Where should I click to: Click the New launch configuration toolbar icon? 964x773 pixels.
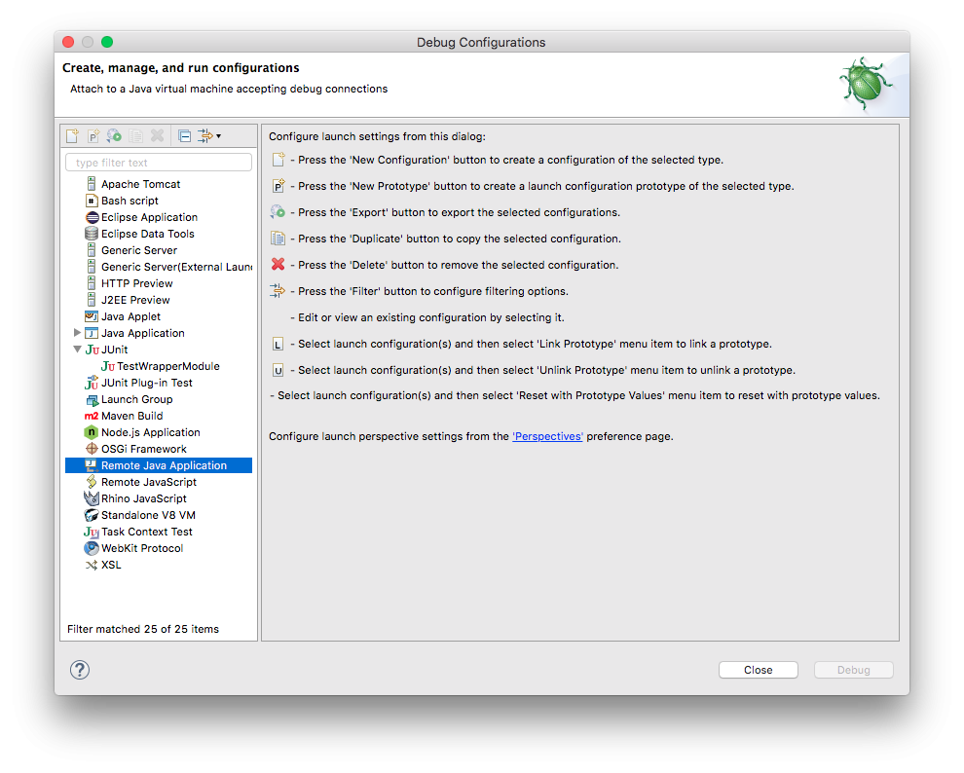click(x=72, y=136)
